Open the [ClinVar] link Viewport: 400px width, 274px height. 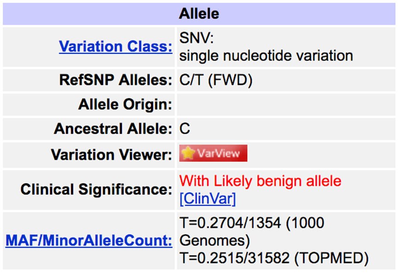tap(207, 198)
